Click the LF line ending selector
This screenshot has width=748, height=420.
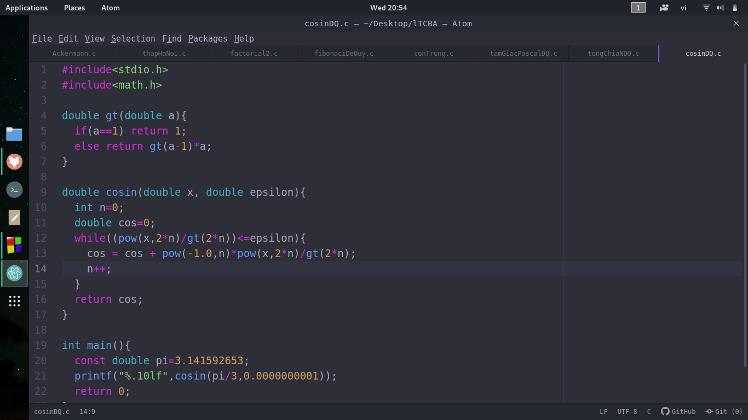click(x=603, y=412)
